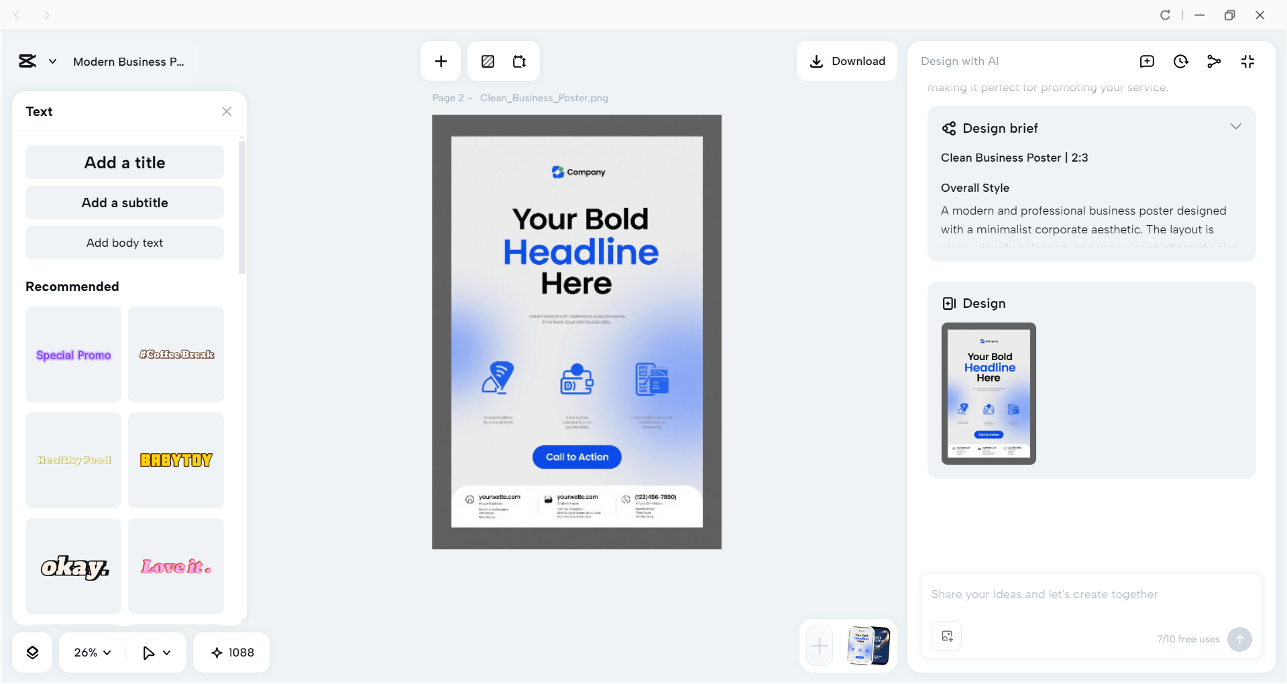Select the Company logo on the poster
Image resolution: width=1287 pixels, height=684 pixels.
[578, 172]
